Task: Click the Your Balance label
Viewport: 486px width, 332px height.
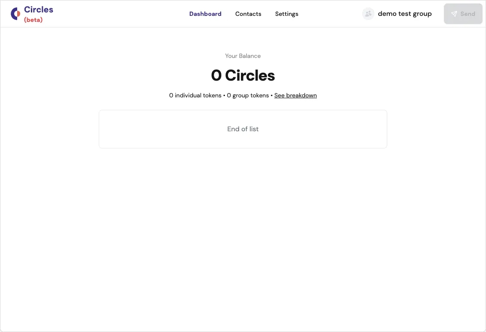Action: (243, 56)
